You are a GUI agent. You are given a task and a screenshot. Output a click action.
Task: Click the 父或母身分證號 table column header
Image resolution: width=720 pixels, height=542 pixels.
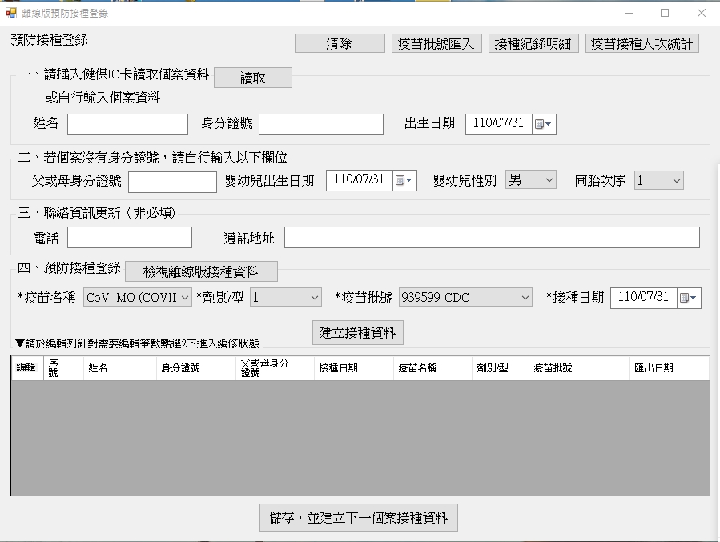(275, 367)
